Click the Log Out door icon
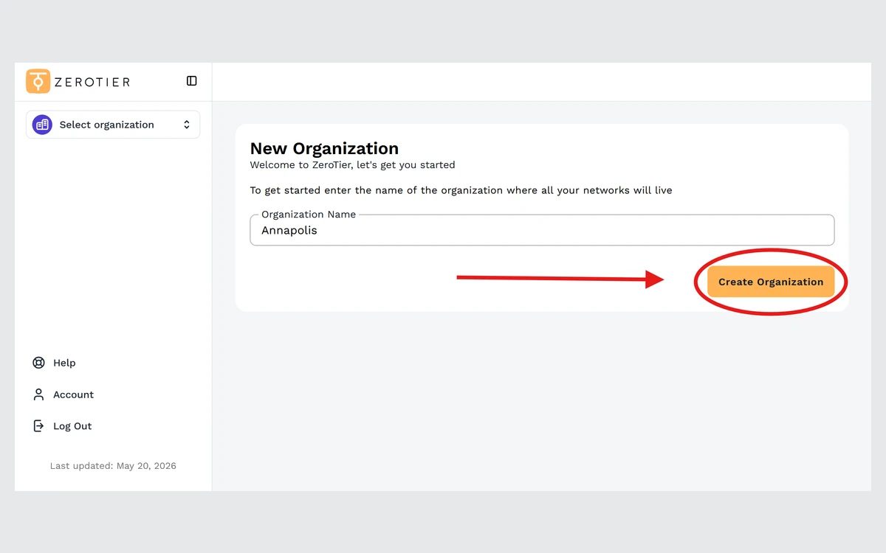This screenshot has height=553, width=886. 39,426
